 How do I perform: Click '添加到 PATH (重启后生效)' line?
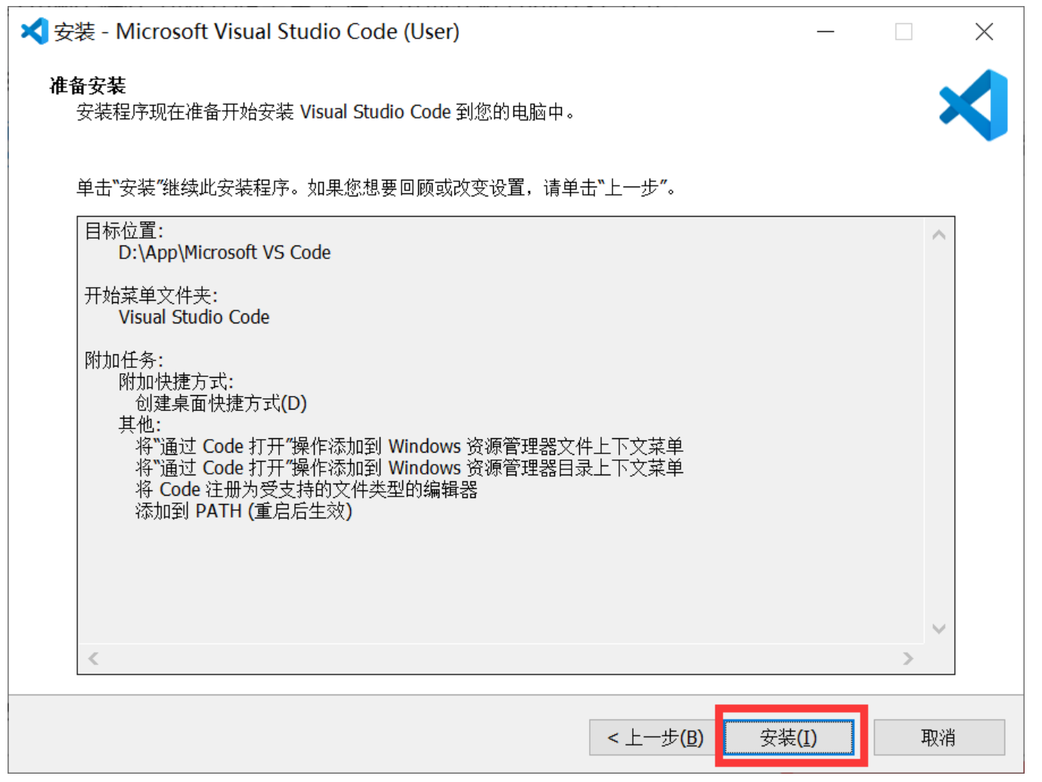tap(243, 512)
